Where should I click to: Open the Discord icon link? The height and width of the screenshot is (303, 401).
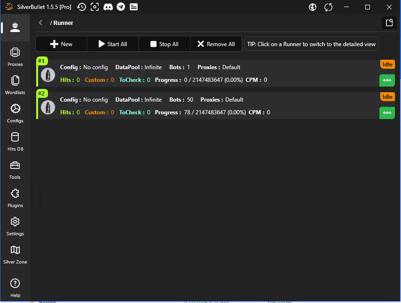click(x=108, y=7)
